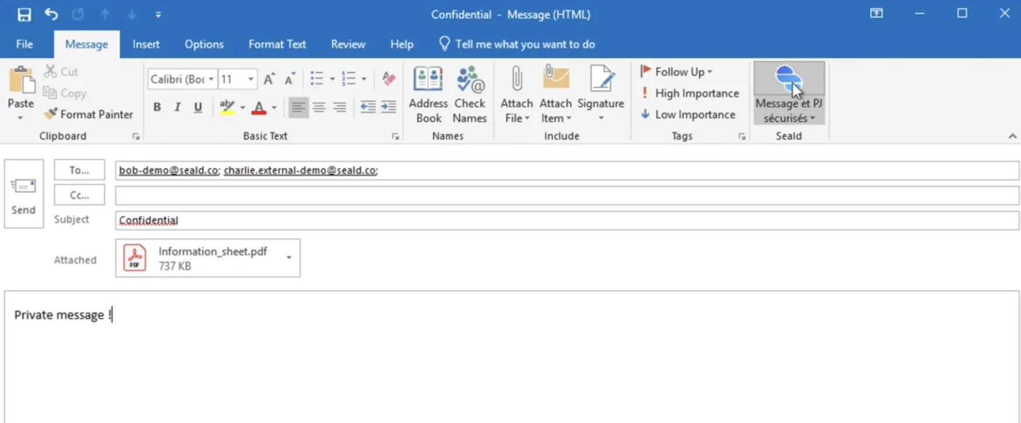Decrease the indent
1021x423 pixels.
[x=368, y=107]
